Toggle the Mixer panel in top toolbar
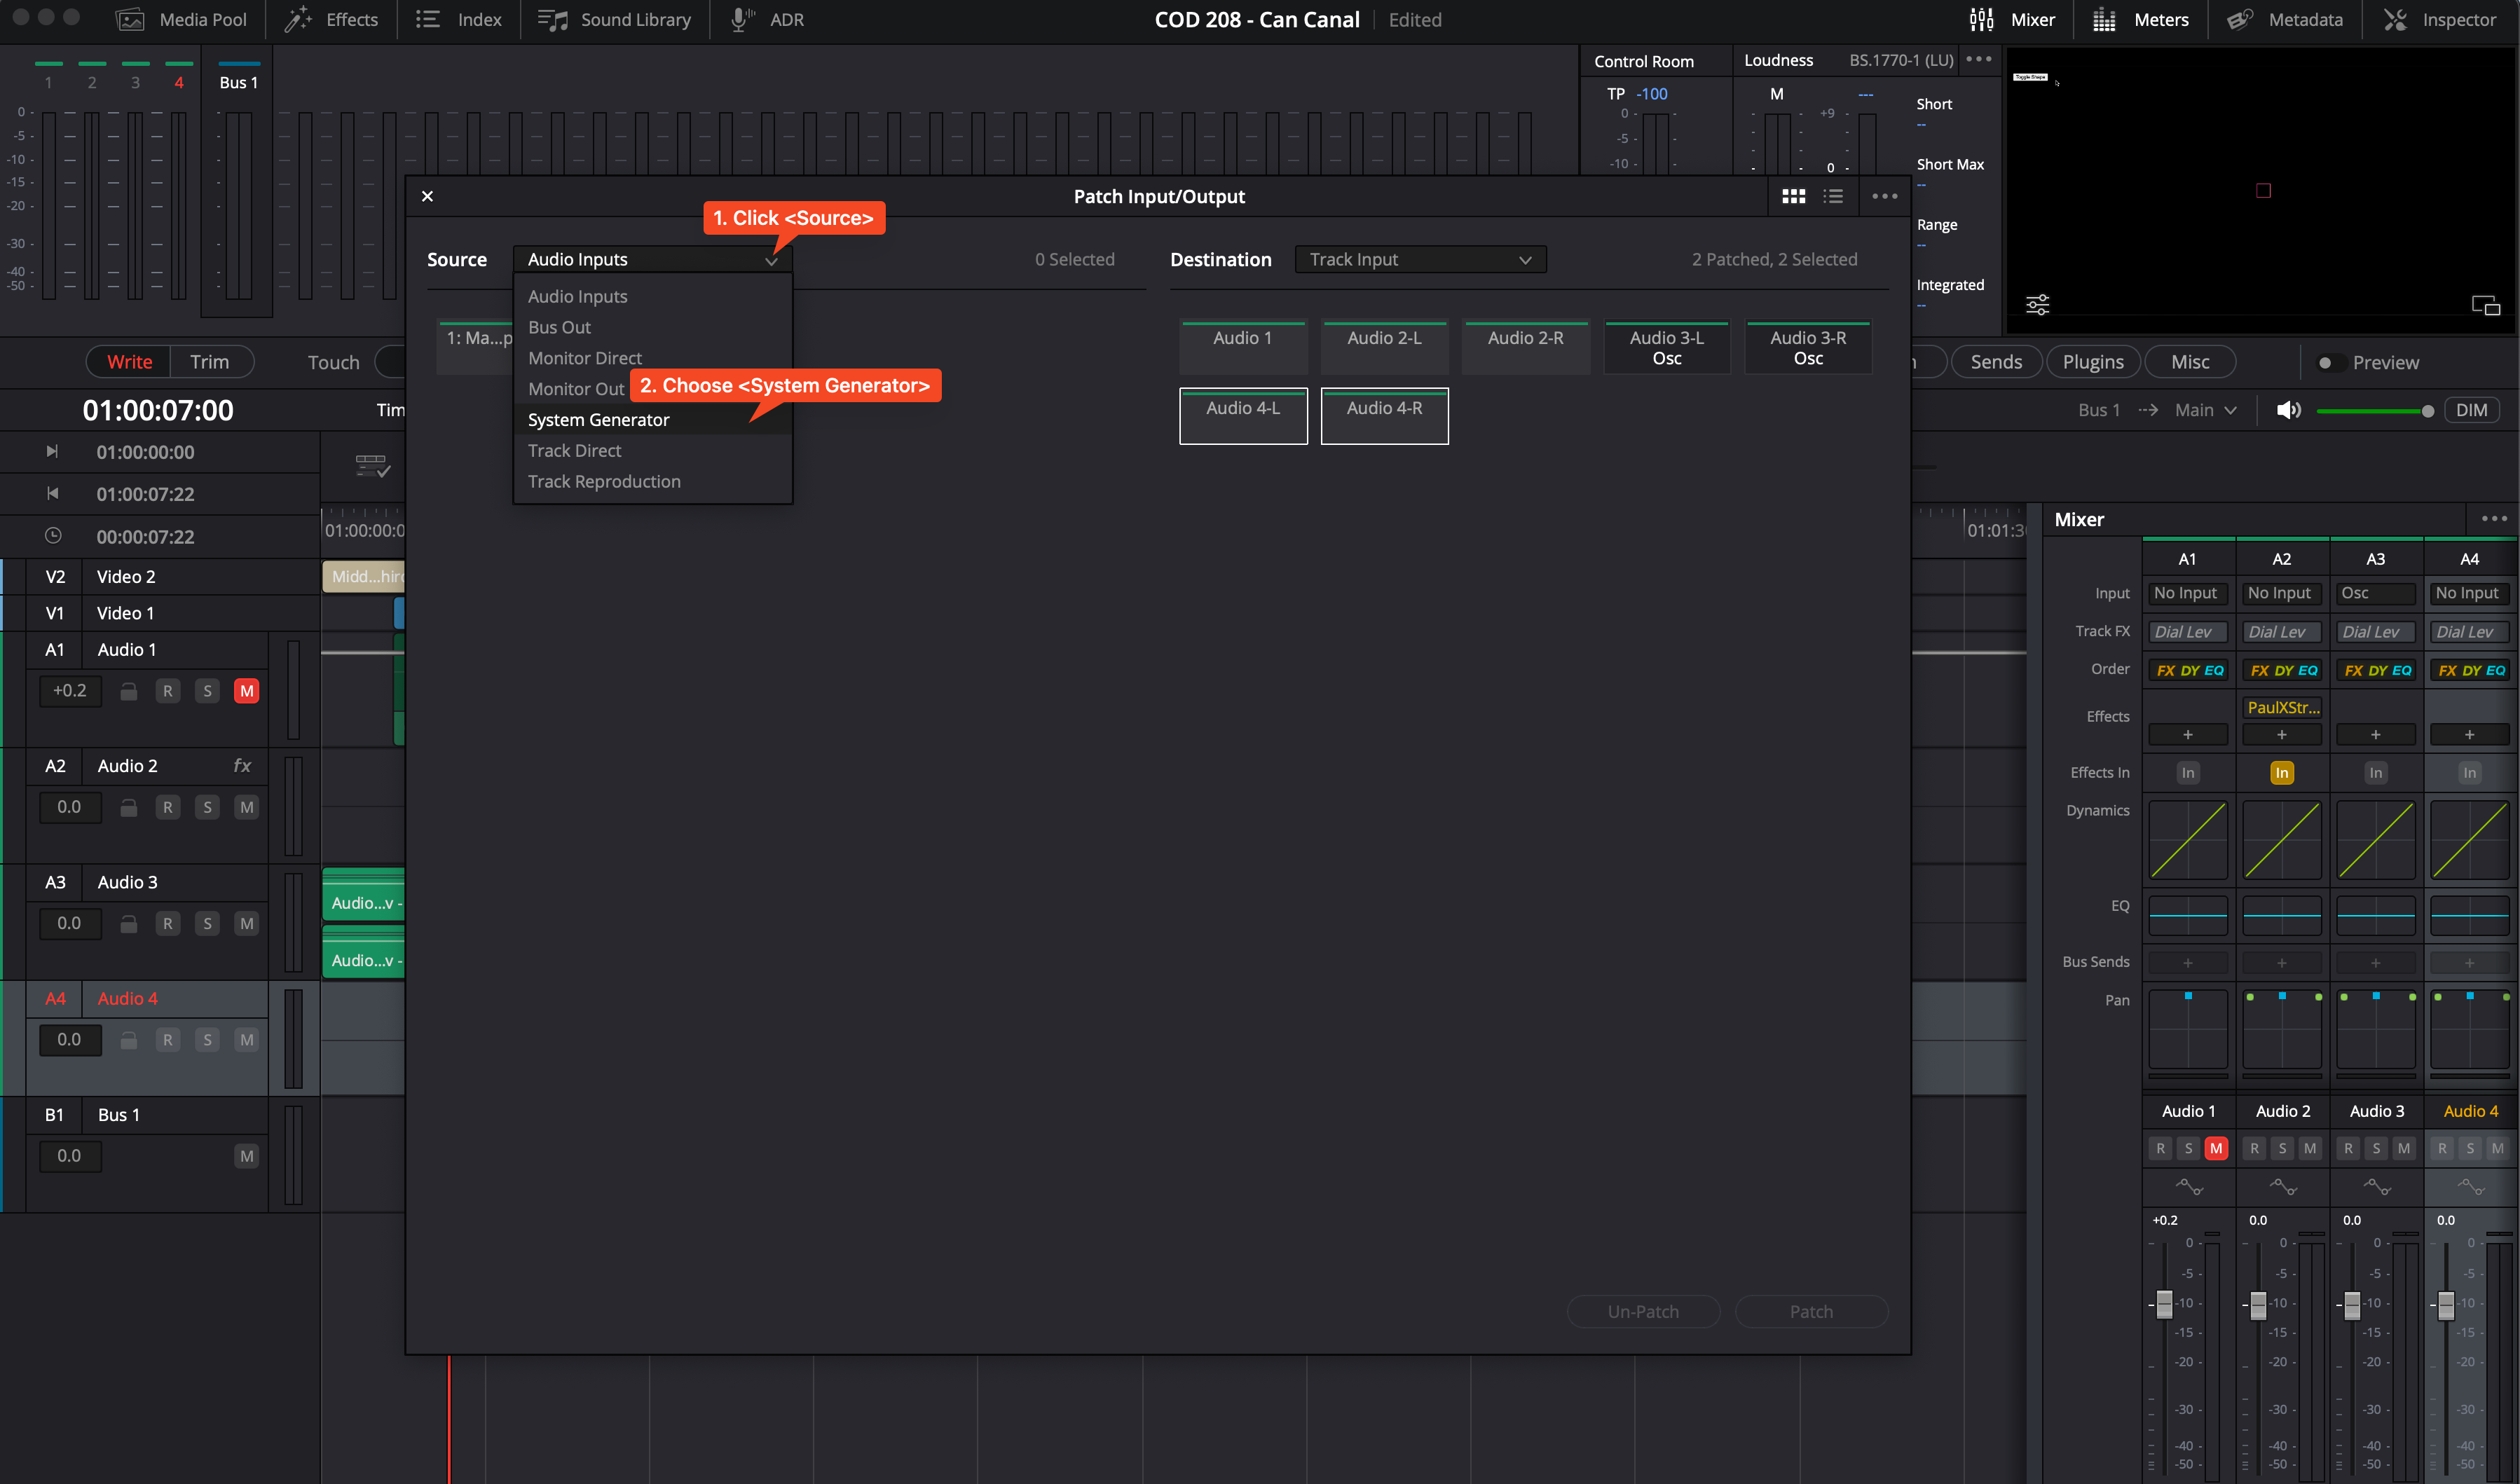The image size is (2520, 1484). click(x=2012, y=19)
